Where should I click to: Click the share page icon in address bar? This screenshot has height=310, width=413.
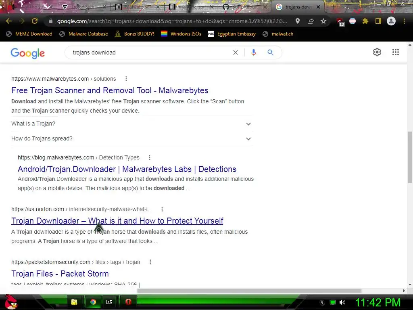pyautogui.click(x=311, y=21)
